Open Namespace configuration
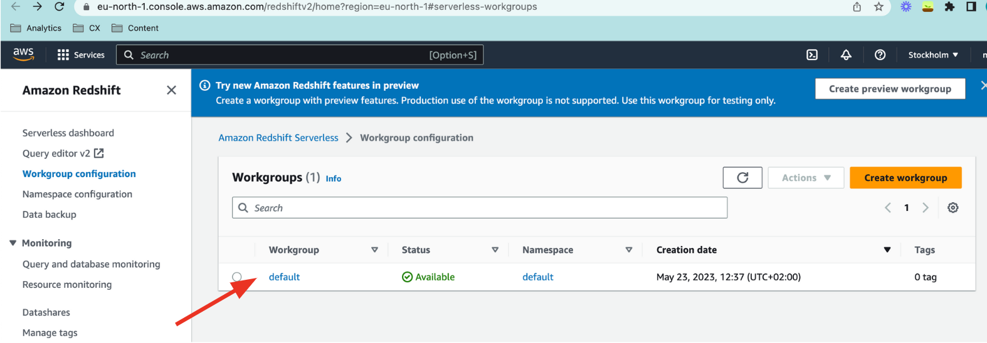The image size is (987, 343). click(x=77, y=194)
